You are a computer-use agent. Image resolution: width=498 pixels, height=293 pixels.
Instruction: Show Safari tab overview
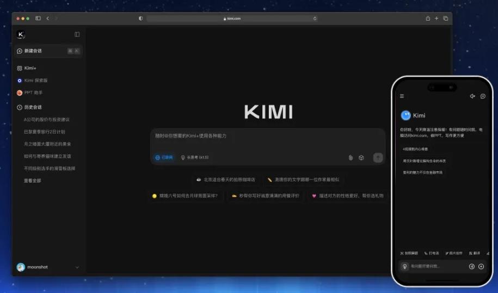click(446, 18)
